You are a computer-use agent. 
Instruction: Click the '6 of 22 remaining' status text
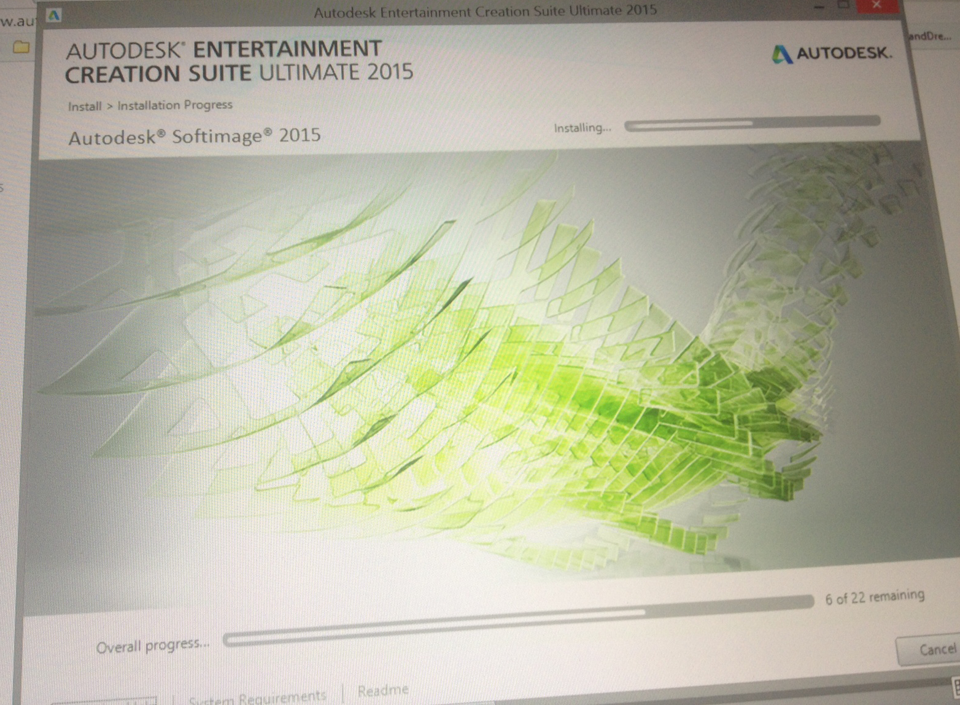875,597
